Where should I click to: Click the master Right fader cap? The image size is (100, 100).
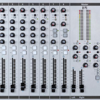(82, 88)
